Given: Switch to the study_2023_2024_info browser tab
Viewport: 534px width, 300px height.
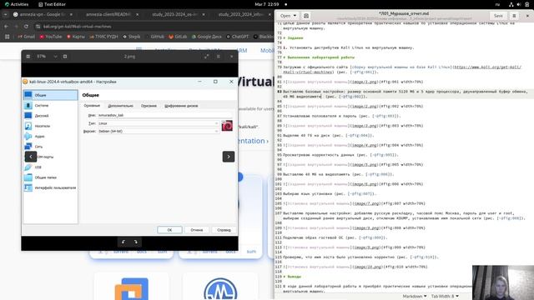Looking at the screenshot, I should 241,14.
